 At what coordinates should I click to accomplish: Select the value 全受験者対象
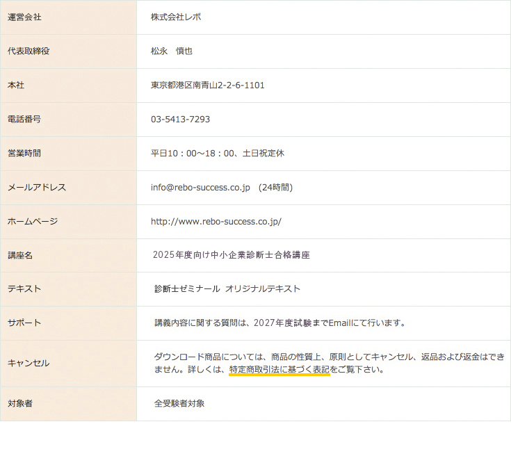179,404
